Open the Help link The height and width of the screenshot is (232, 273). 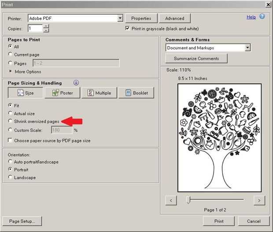pos(251,17)
